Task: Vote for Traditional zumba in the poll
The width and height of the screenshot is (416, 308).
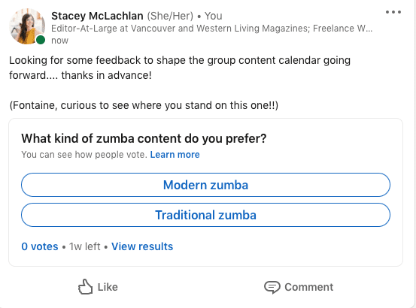Action: [205, 215]
